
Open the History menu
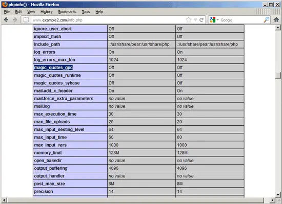[x=47, y=12]
